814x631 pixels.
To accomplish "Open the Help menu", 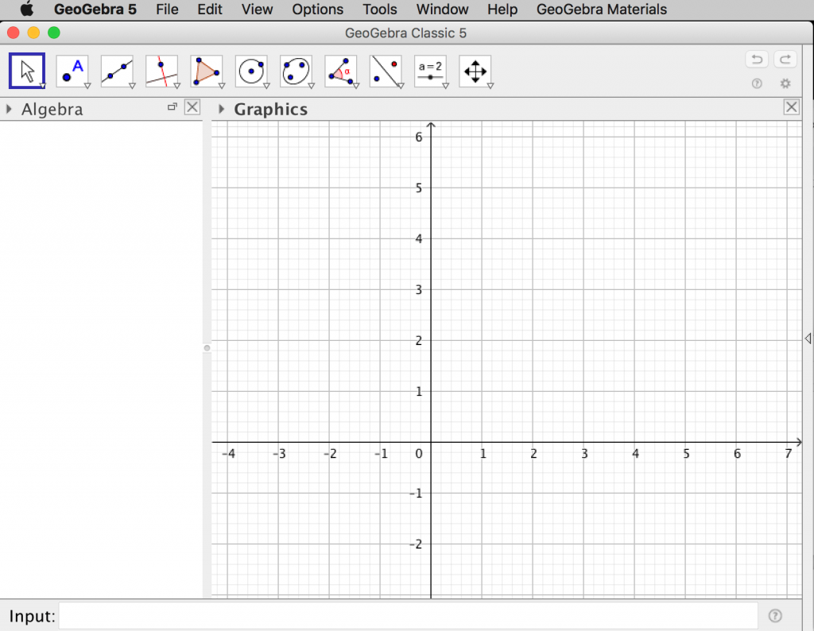I will coord(502,10).
